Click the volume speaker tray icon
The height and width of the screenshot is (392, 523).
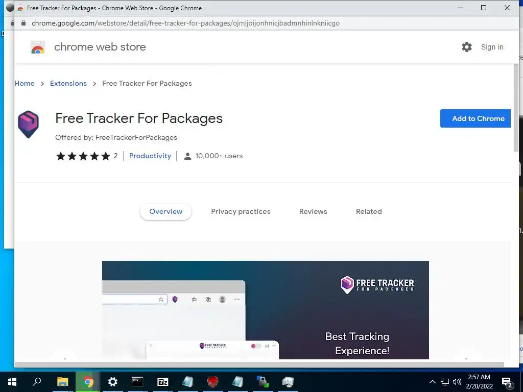click(x=457, y=382)
